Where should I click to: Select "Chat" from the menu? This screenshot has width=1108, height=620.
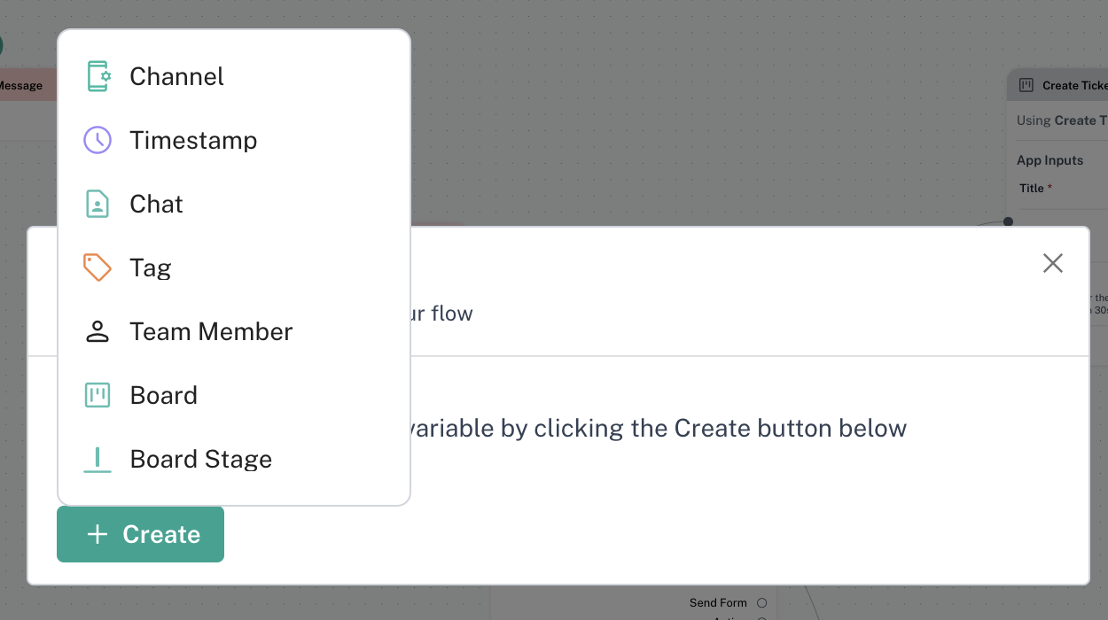pos(157,204)
